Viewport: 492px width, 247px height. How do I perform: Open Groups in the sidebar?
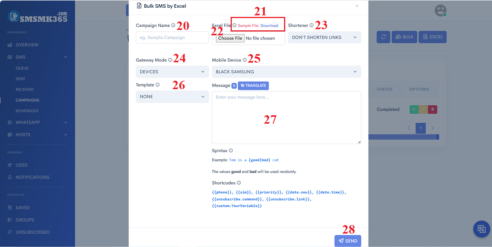25,220
